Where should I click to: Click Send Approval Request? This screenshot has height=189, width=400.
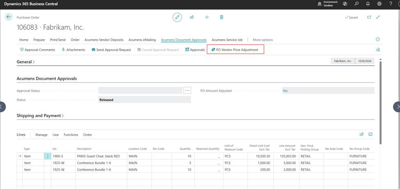click(112, 50)
